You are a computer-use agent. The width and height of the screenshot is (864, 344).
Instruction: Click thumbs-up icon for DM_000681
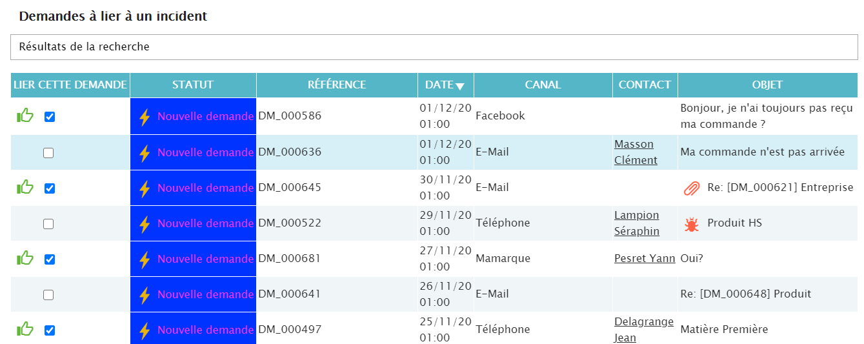25,259
